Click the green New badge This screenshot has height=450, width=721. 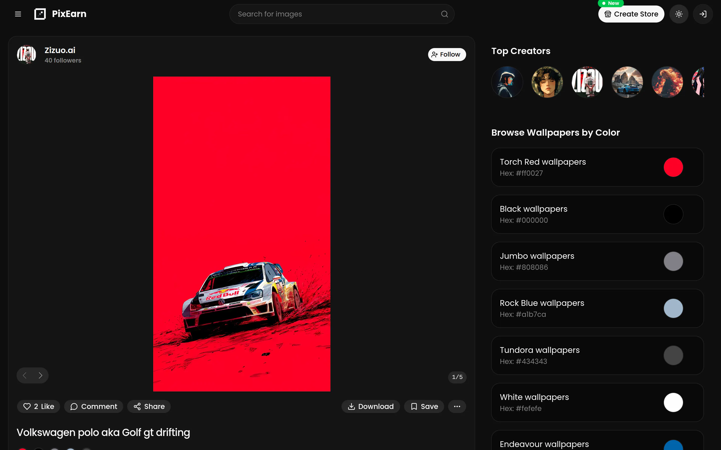coord(611,3)
